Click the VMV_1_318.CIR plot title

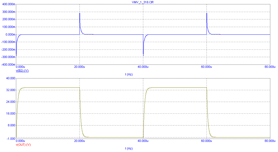click(143, 2)
